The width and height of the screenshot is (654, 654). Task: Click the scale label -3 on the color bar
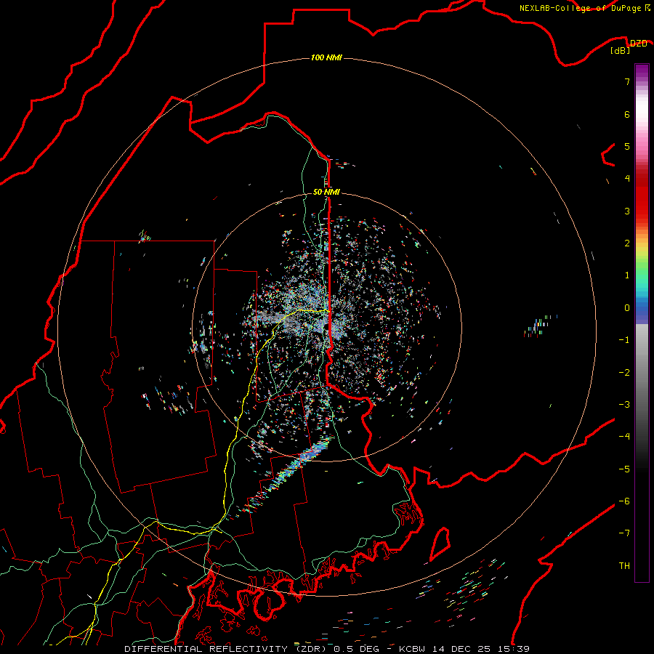(624, 405)
